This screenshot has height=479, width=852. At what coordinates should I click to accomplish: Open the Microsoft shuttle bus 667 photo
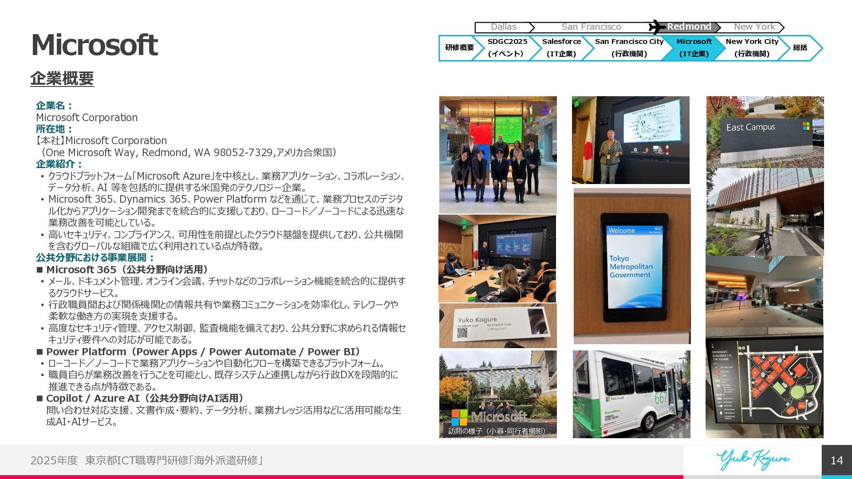631,394
